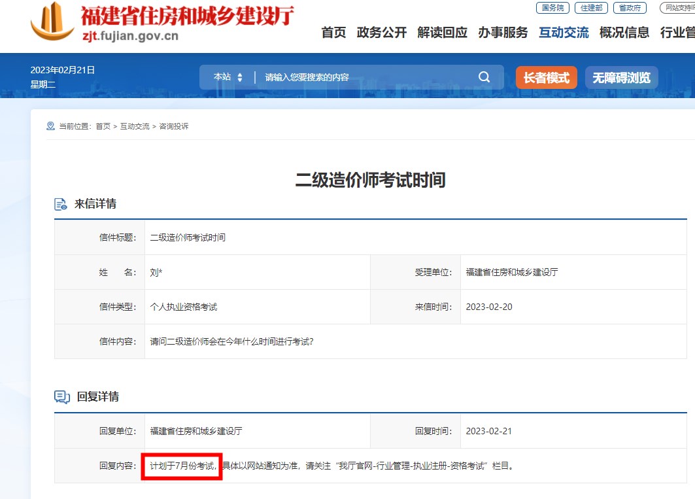Open 概况信息 in the navigation bar
Viewport: 695px width, 499px height.
624,33
